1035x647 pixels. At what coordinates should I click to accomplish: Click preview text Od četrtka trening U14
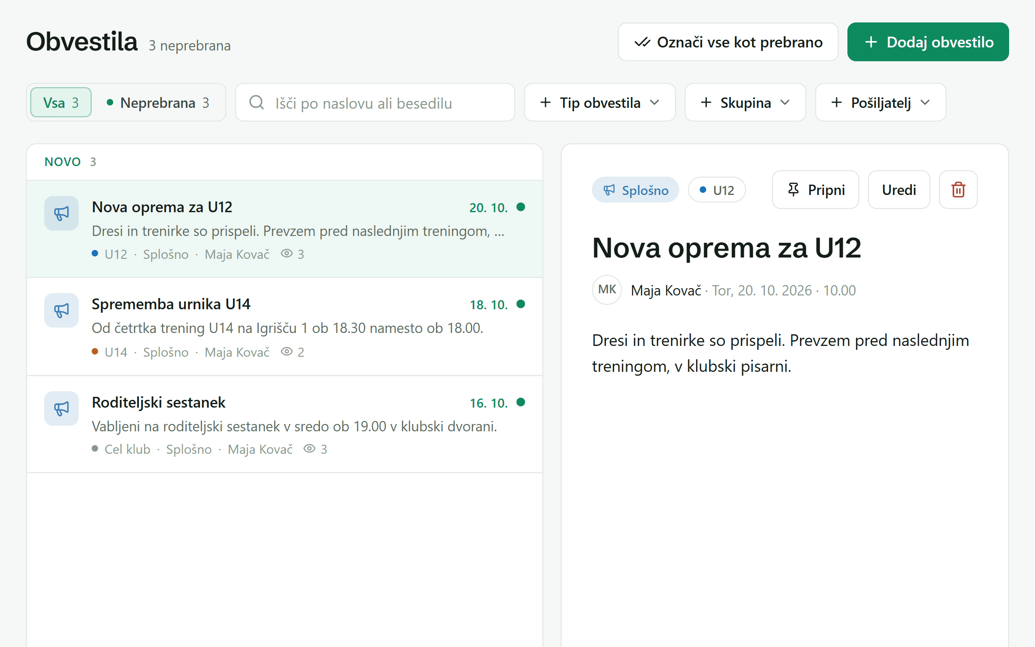287,328
